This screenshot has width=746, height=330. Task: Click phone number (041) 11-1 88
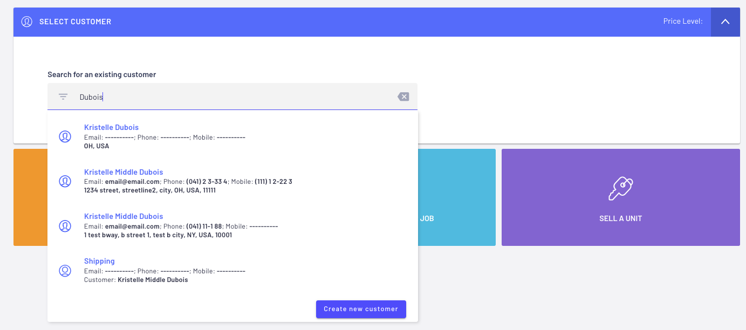[204, 226]
